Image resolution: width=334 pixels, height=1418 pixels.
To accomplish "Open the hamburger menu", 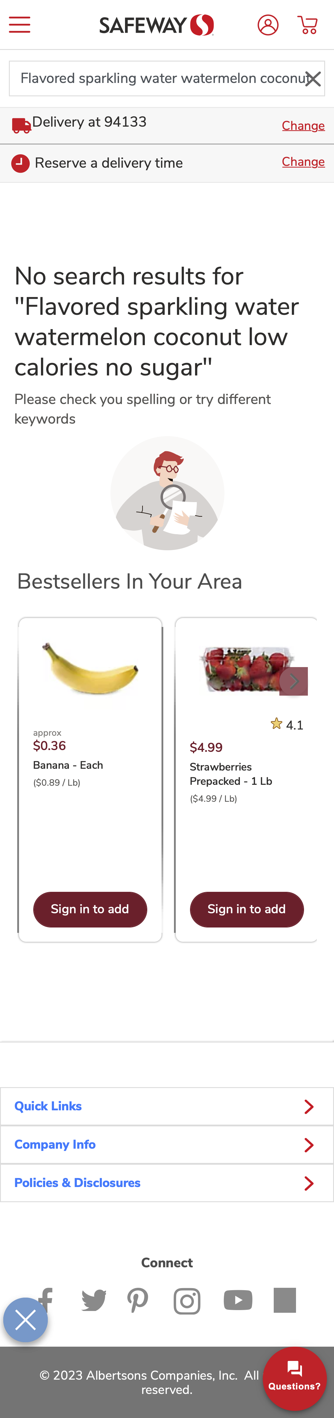I will pos(20,25).
